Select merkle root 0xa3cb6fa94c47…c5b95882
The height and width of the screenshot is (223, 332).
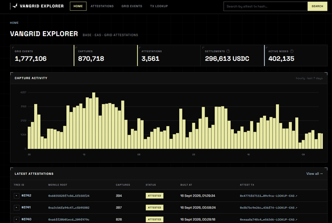[x=69, y=207]
